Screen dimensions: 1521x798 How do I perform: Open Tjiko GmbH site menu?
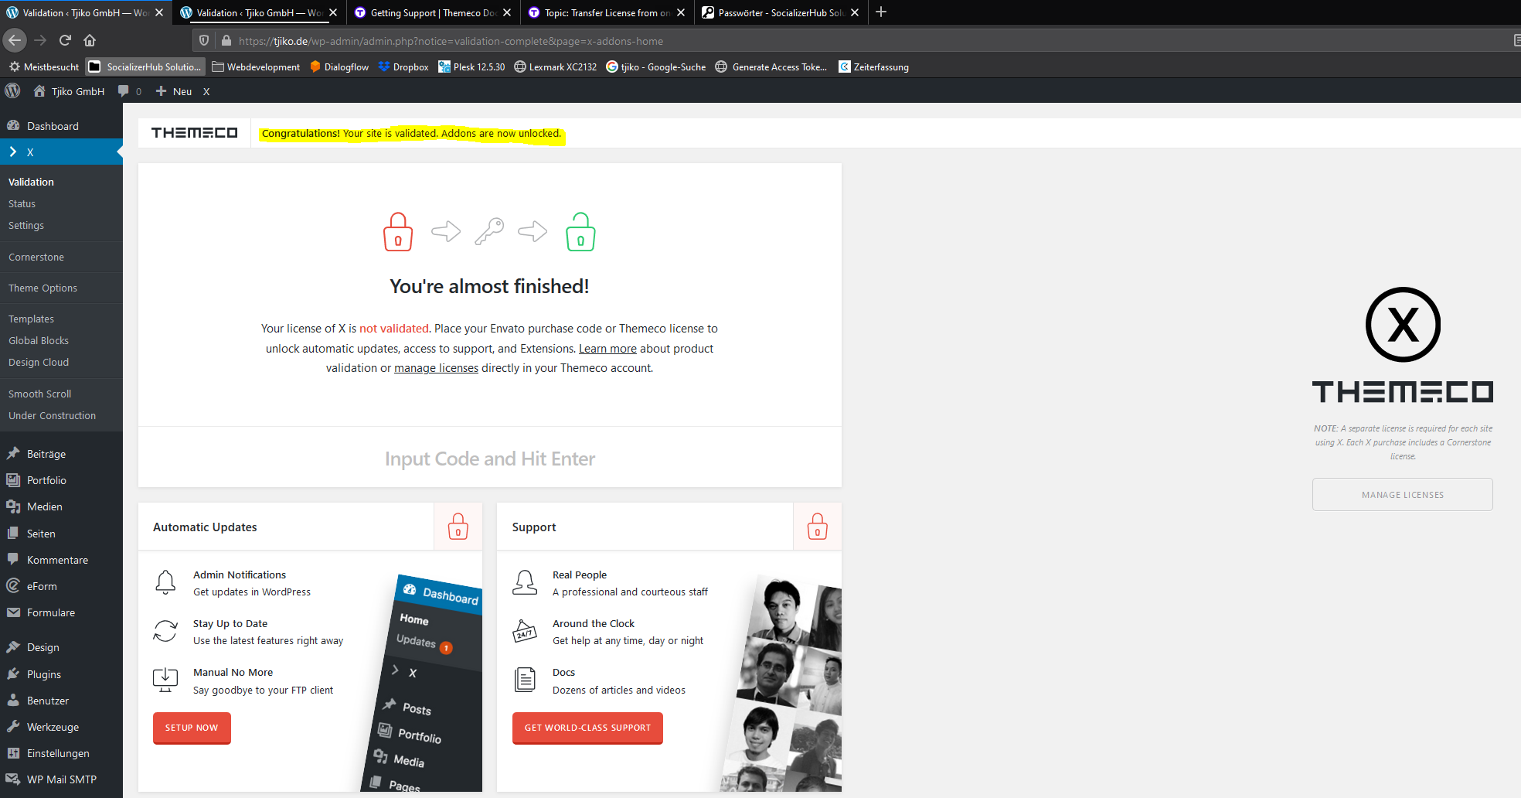pos(69,91)
